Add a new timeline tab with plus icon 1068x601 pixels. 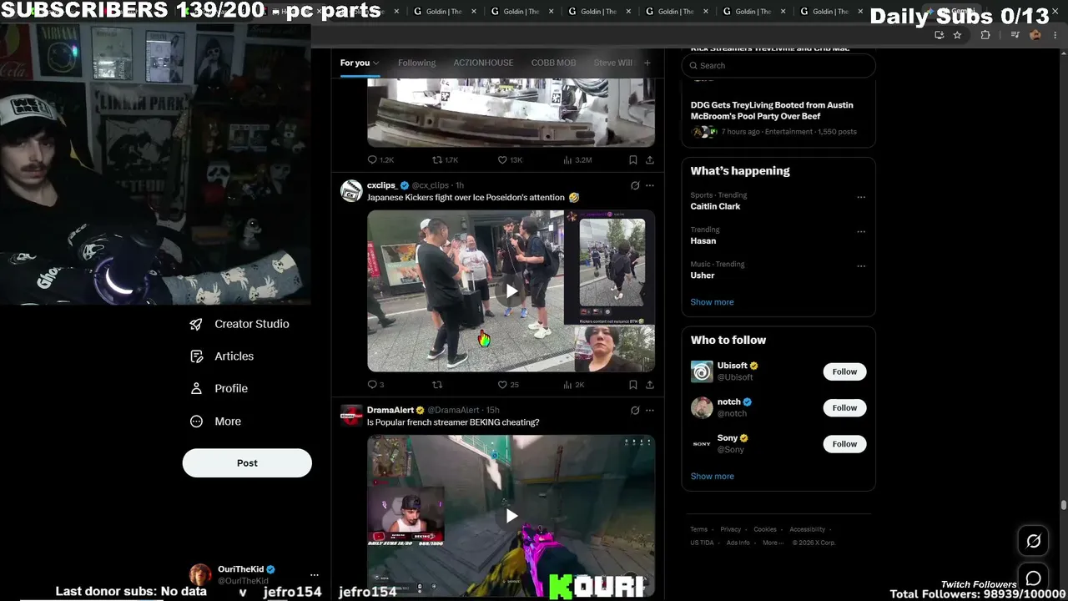pyautogui.click(x=647, y=63)
